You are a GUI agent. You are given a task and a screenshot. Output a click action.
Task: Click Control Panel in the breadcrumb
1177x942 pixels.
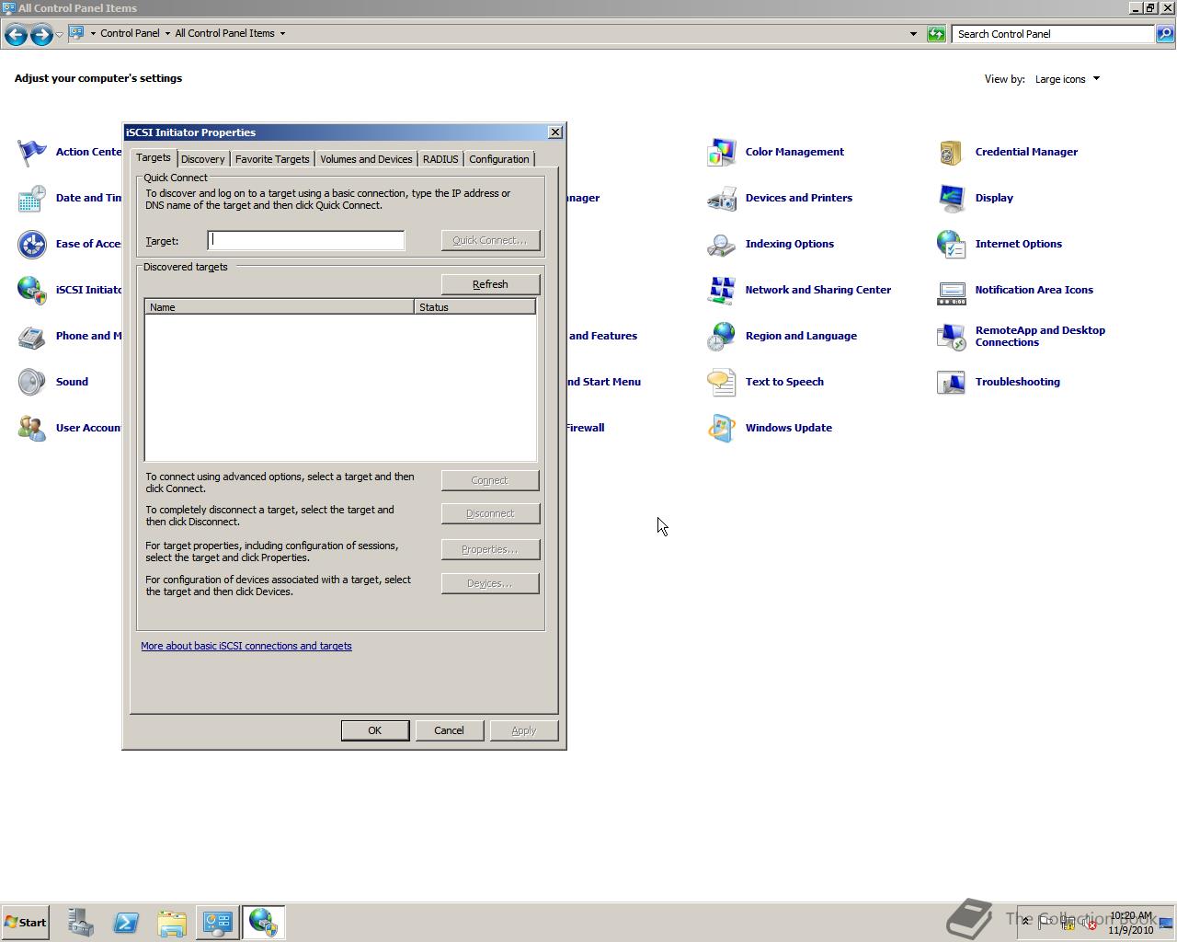pyautogui.click(x=130, y=33)
